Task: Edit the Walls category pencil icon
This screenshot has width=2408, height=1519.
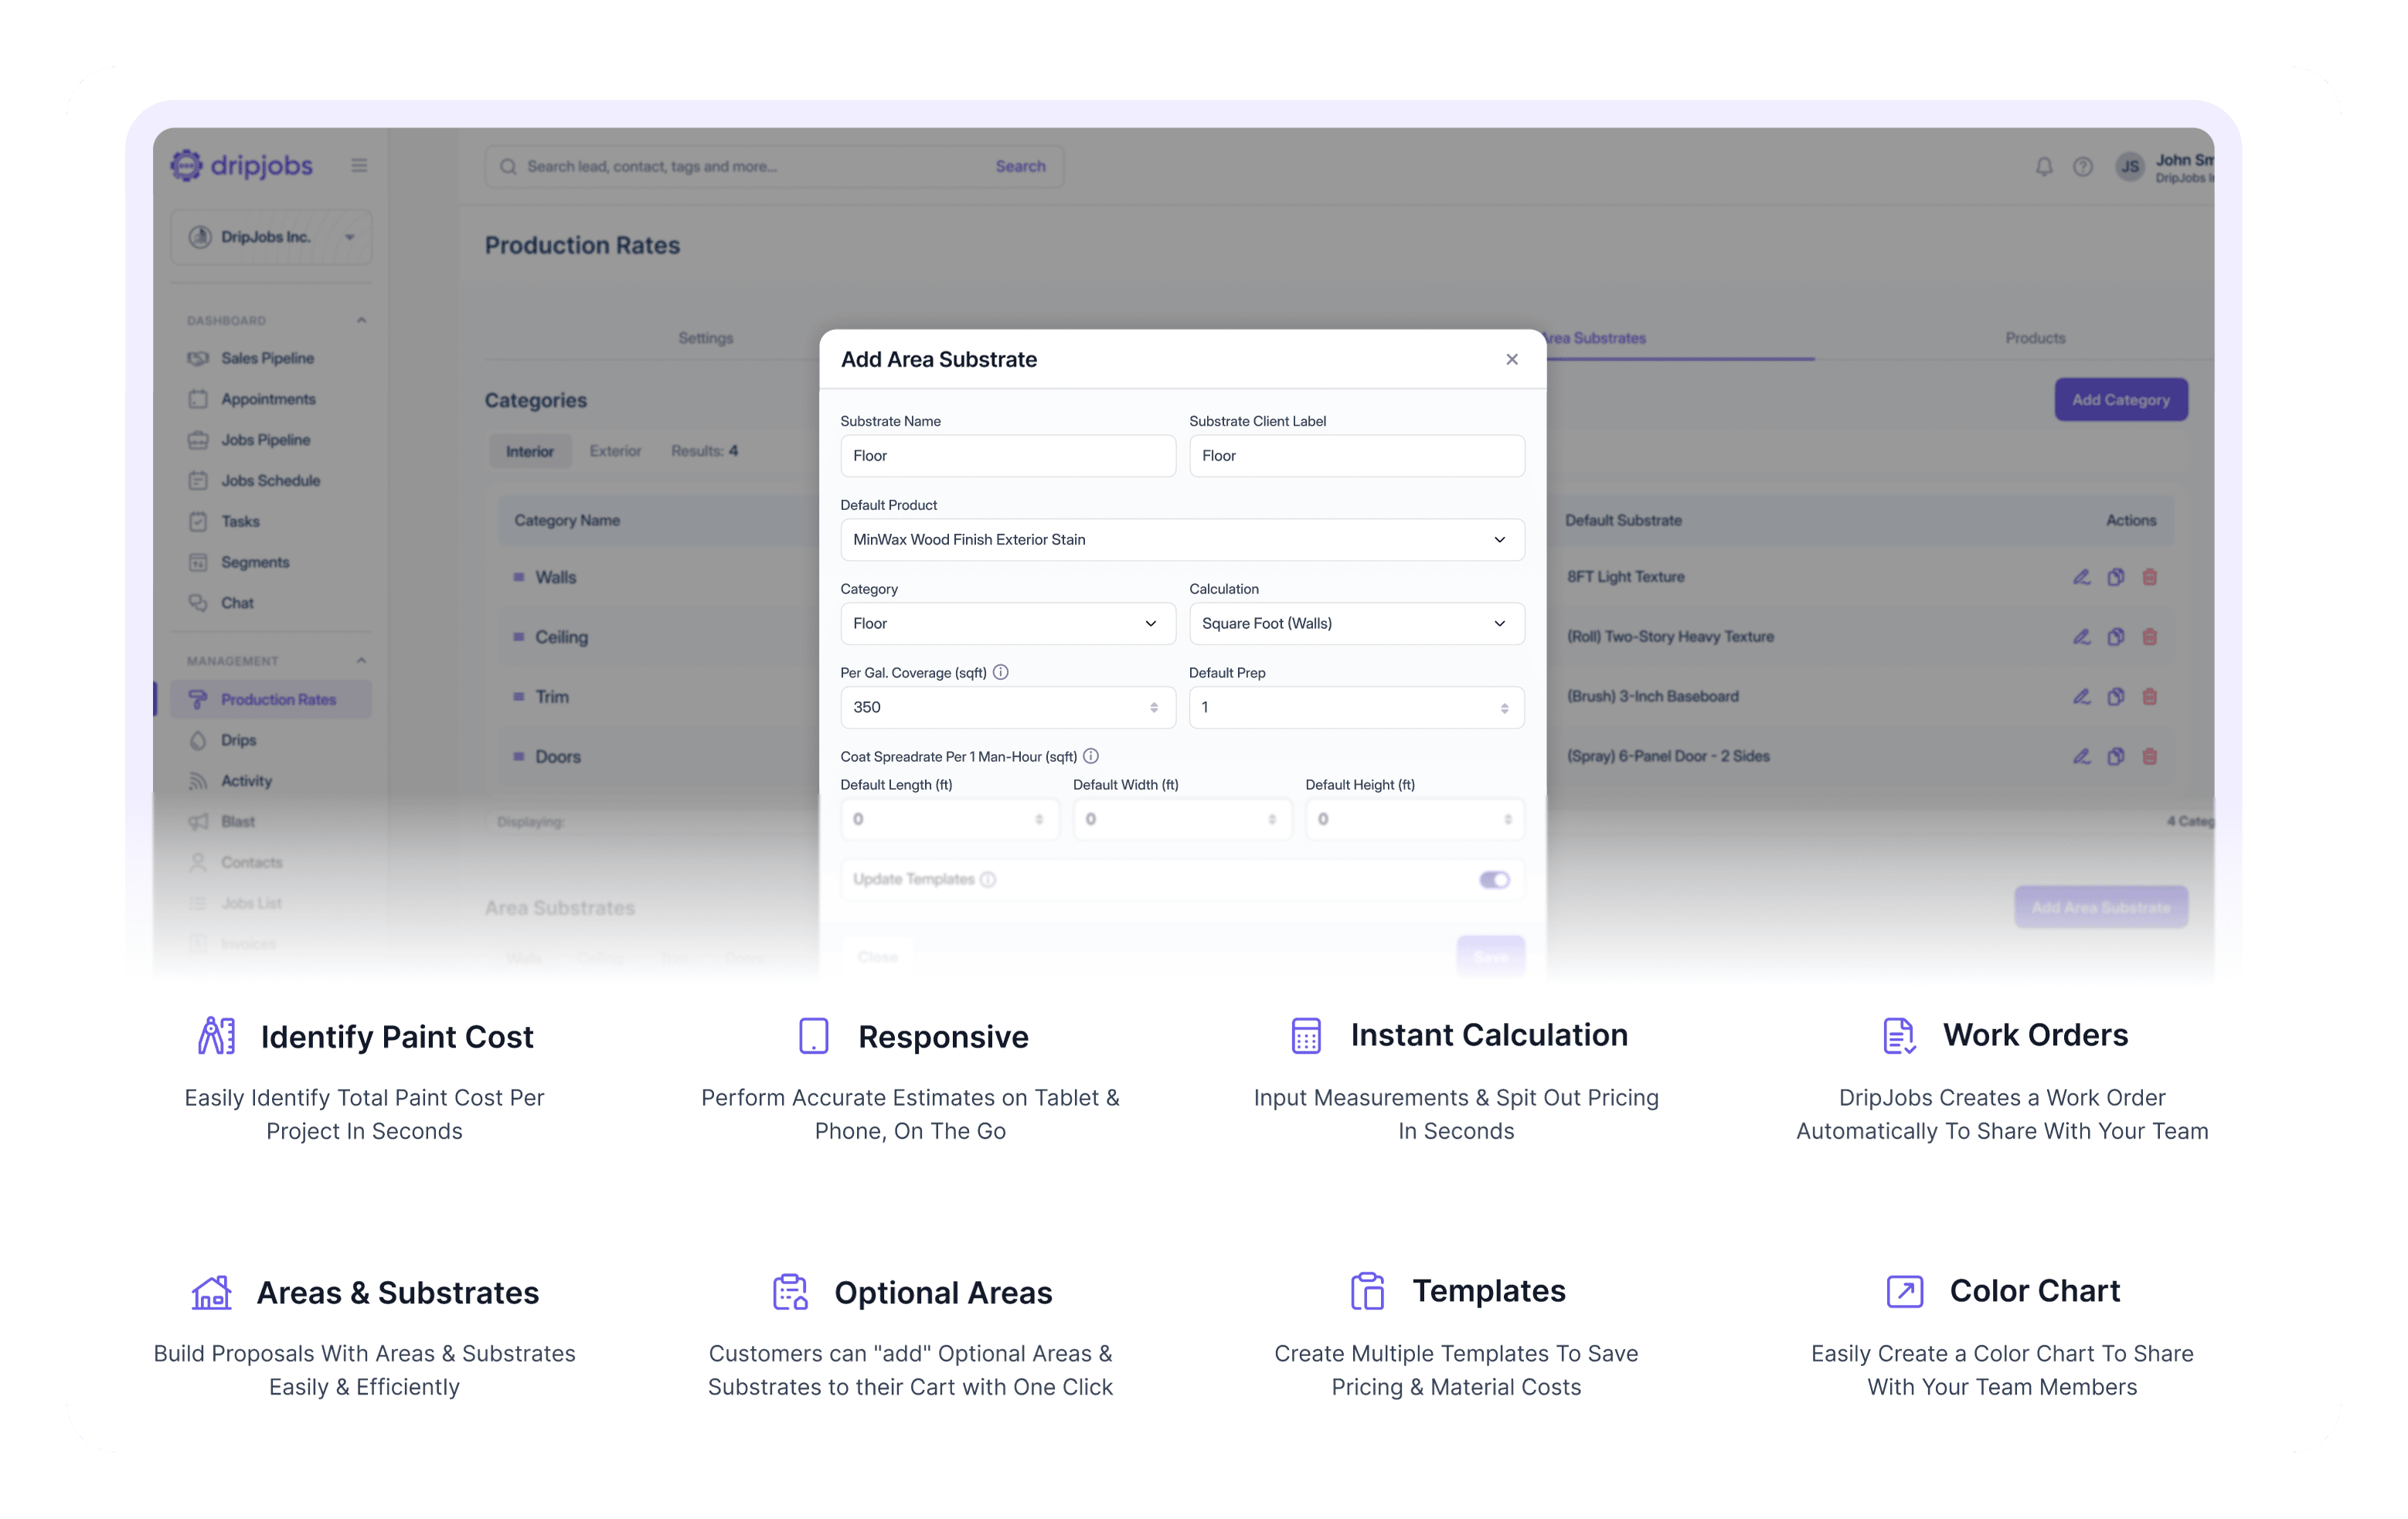Action: tap(2081, 577)
